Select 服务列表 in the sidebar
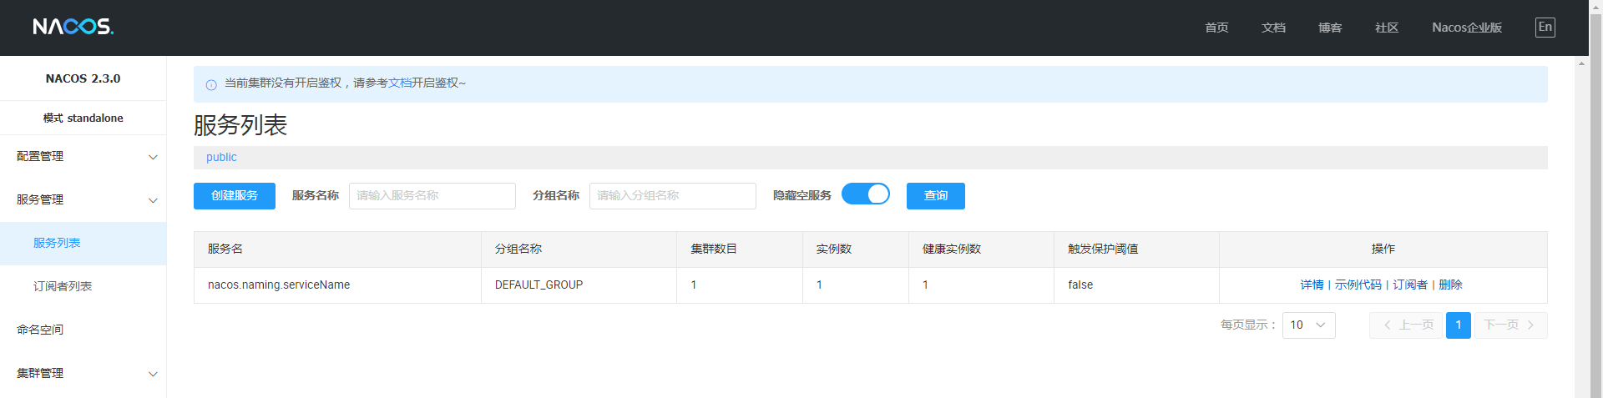1603x398 pixels. [x=57, y=243]
